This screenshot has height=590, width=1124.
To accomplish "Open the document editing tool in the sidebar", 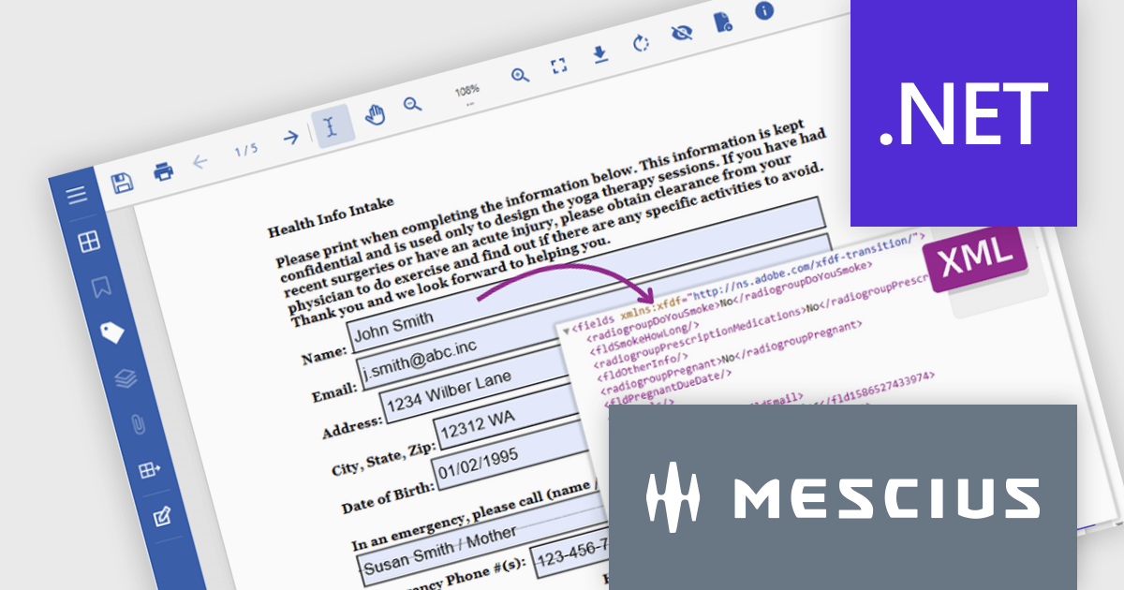I will coord(160,516).
